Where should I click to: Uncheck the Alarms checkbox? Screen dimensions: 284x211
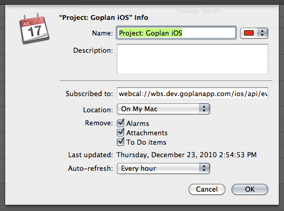tap(121, 123)
